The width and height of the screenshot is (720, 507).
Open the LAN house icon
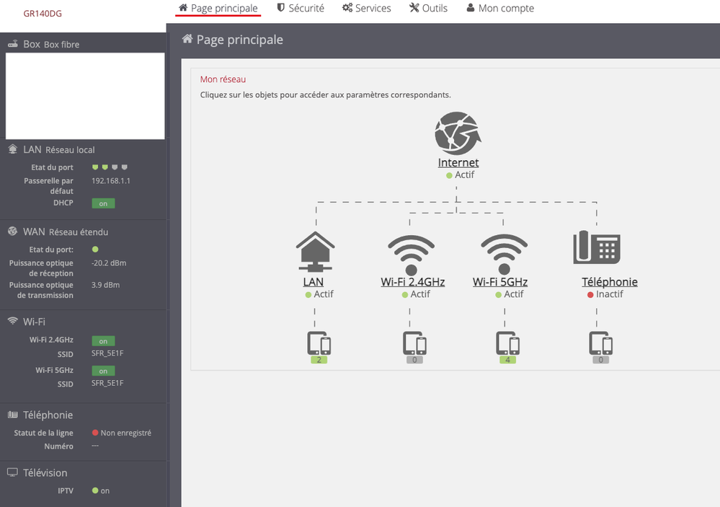315,249
